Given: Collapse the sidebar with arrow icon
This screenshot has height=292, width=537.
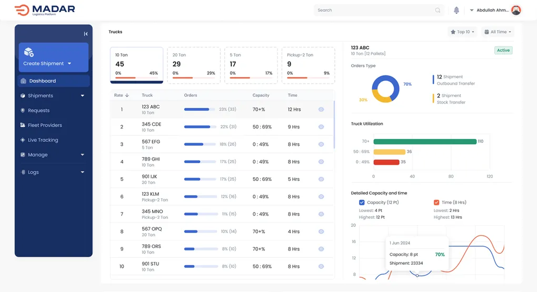Looking at the screenshot, I should point(85,34).
